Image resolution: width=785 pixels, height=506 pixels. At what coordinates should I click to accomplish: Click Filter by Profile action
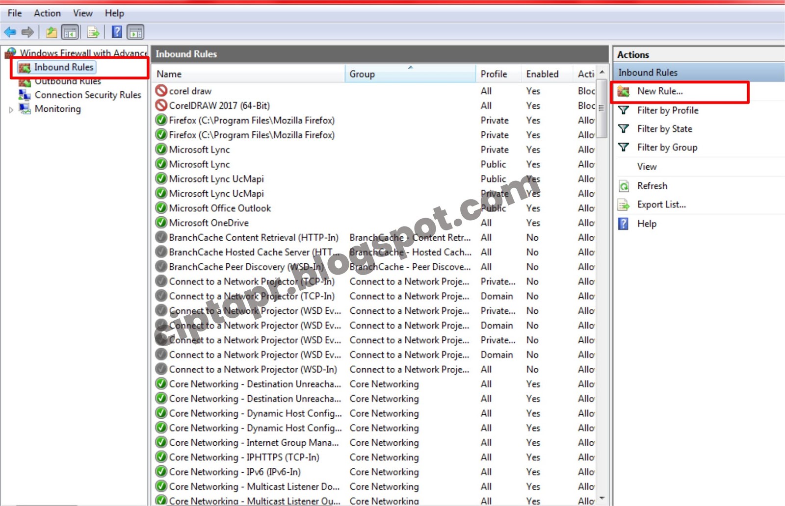pos(668,110)
